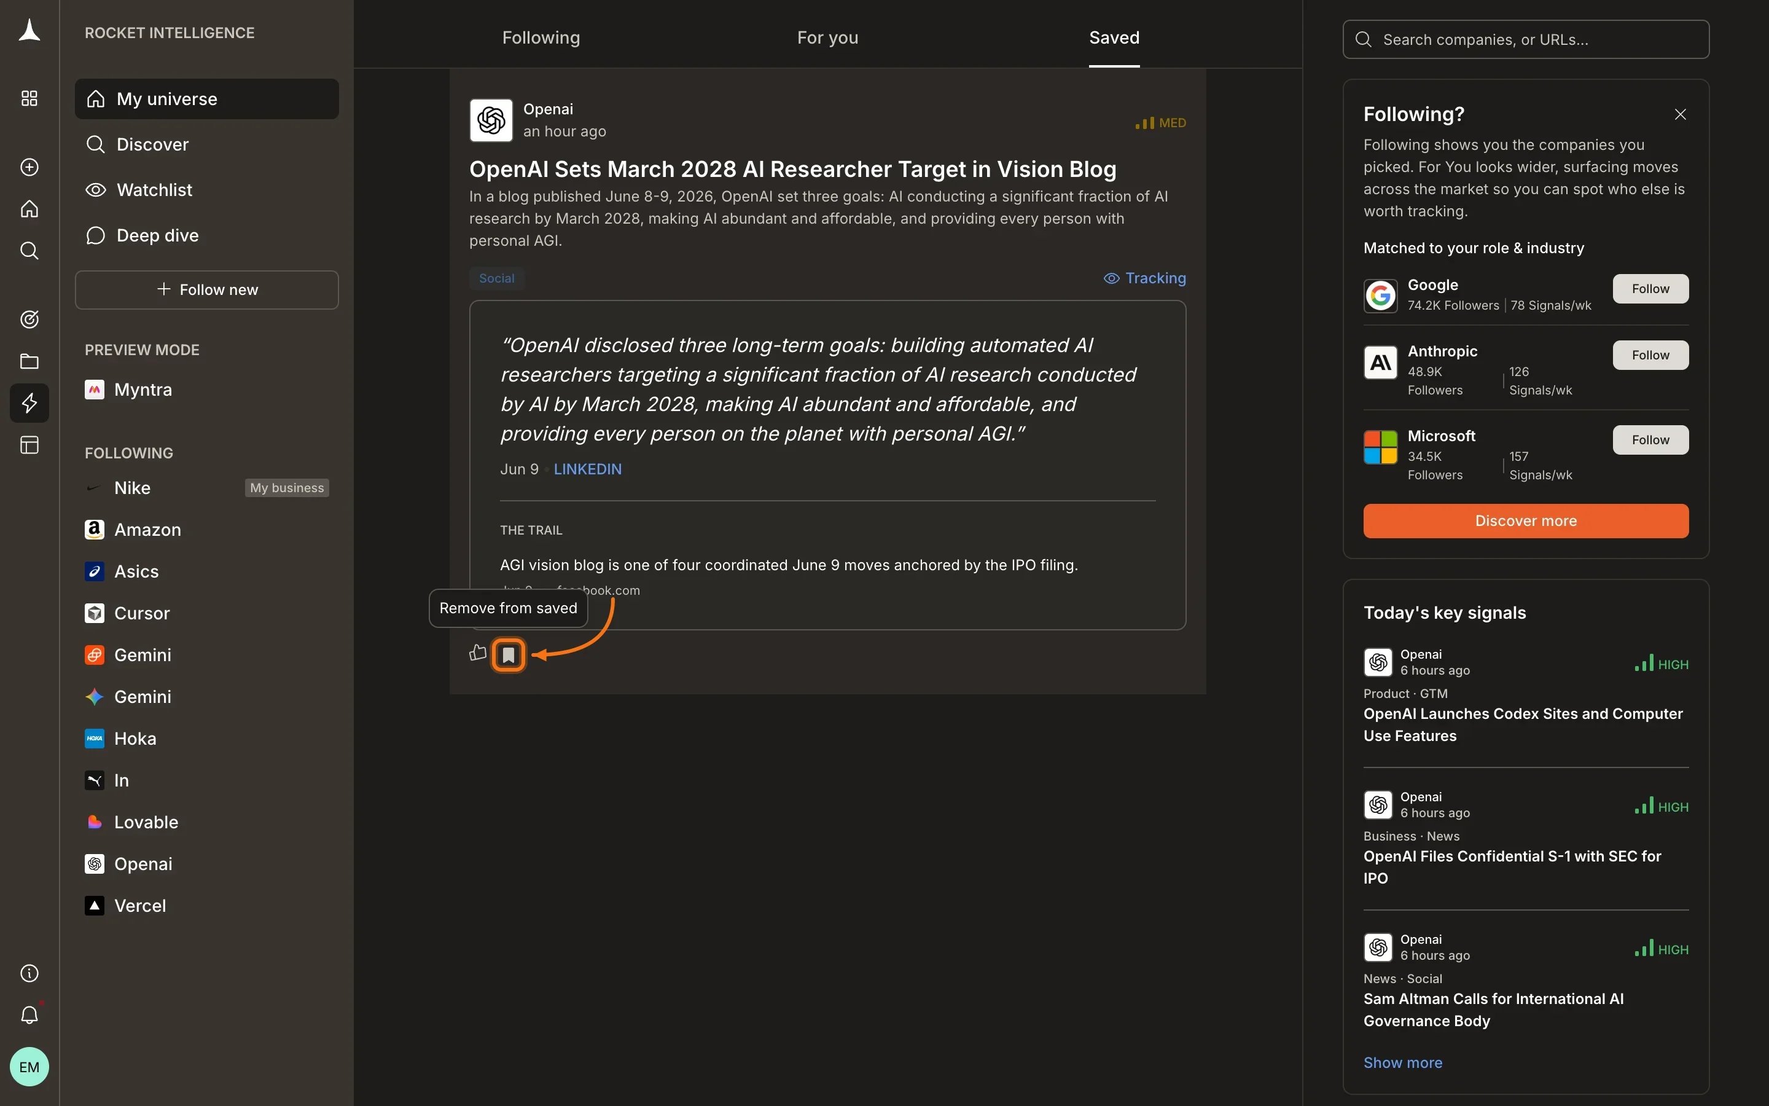The height and width of the screenshot is (1106, 1769).
Task: Open OpenAI Files Confidential S-1 signal
Action: coord(1512,867)
